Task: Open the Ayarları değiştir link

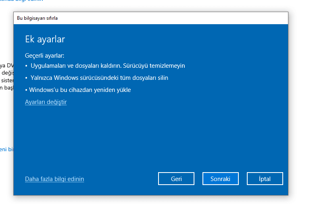Action: click(x=46, y=102)
